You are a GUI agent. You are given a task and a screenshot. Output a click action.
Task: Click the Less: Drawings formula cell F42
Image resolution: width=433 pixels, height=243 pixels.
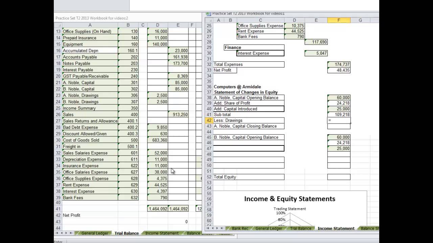click(x=339, y=120)
